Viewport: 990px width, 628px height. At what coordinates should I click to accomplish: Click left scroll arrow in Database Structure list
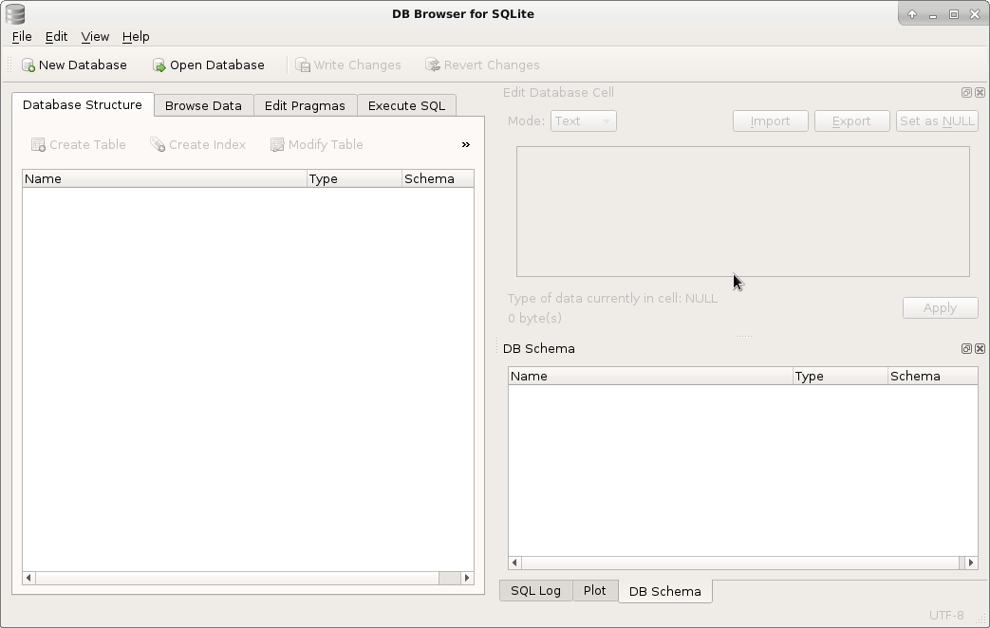(x=28, y=578)
